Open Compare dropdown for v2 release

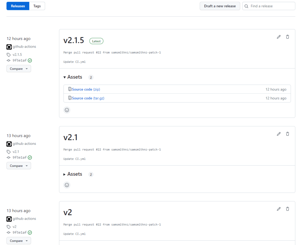[x=19, y=241]
